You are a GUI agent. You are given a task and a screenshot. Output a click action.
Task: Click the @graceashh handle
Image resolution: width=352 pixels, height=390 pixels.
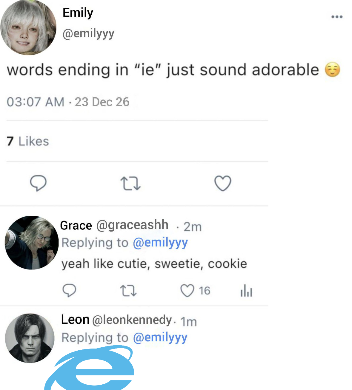(x=132, y=225)
